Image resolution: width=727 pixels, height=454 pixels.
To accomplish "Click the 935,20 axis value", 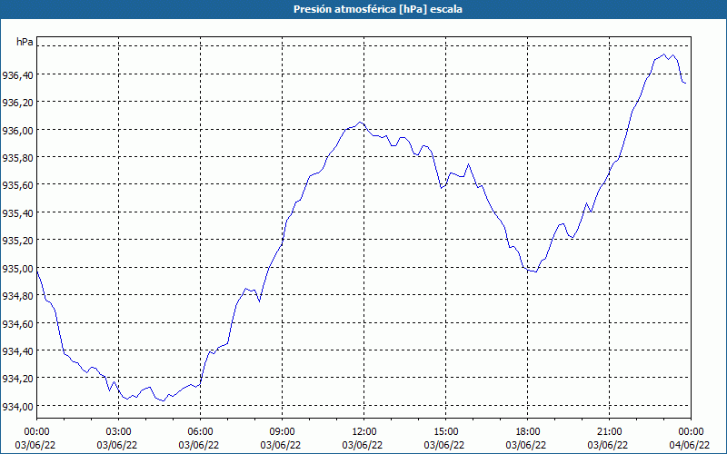I will (17, 241).
